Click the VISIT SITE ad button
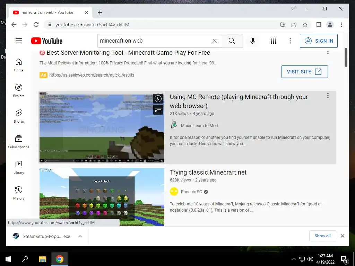The image size is (355, 266). click(x=304, y=72)
